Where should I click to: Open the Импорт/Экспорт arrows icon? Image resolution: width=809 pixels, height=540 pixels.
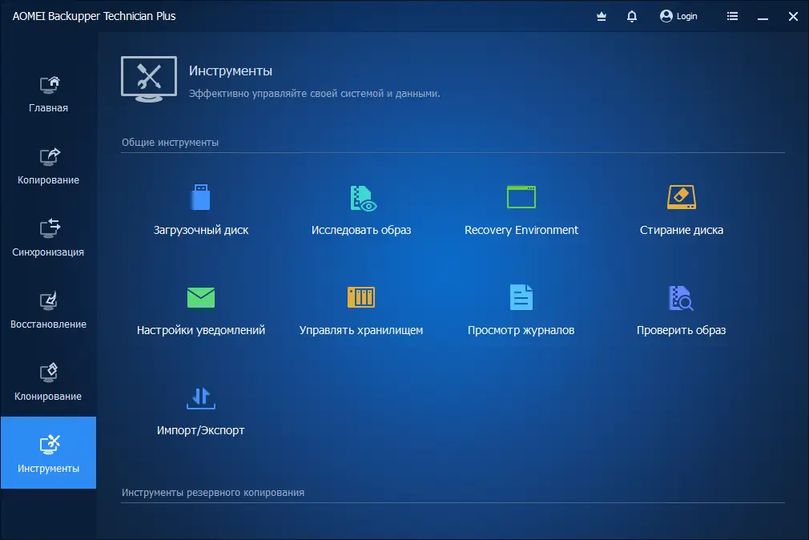(201, 398)
